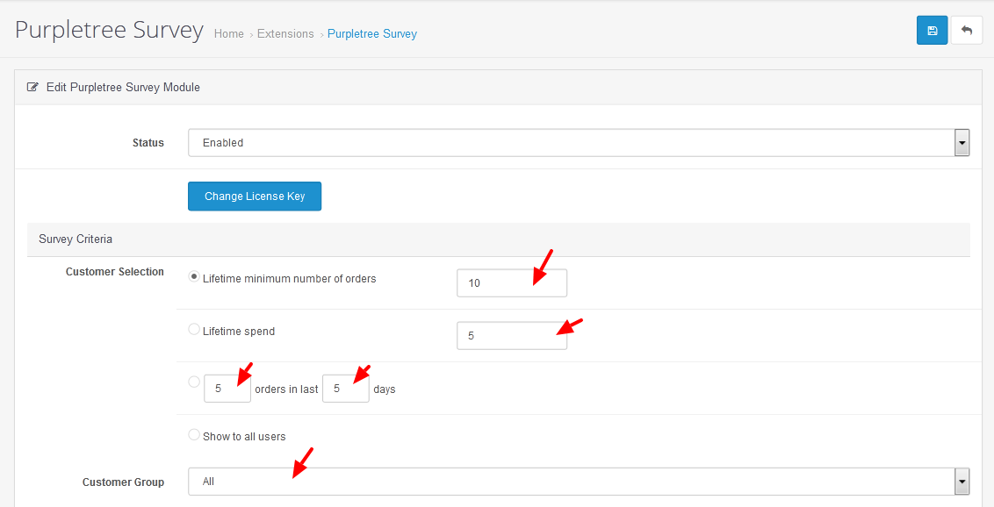Viewport: 994px width, 507px height.
Task: Expand the Customer Group dropdown
Action: [x=579, y=482]
